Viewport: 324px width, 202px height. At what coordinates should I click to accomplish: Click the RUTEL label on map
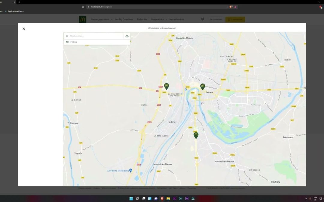(x=144, y=105)
